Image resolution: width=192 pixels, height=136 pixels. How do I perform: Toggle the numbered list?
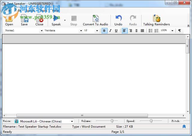click(x=156, y=31)
